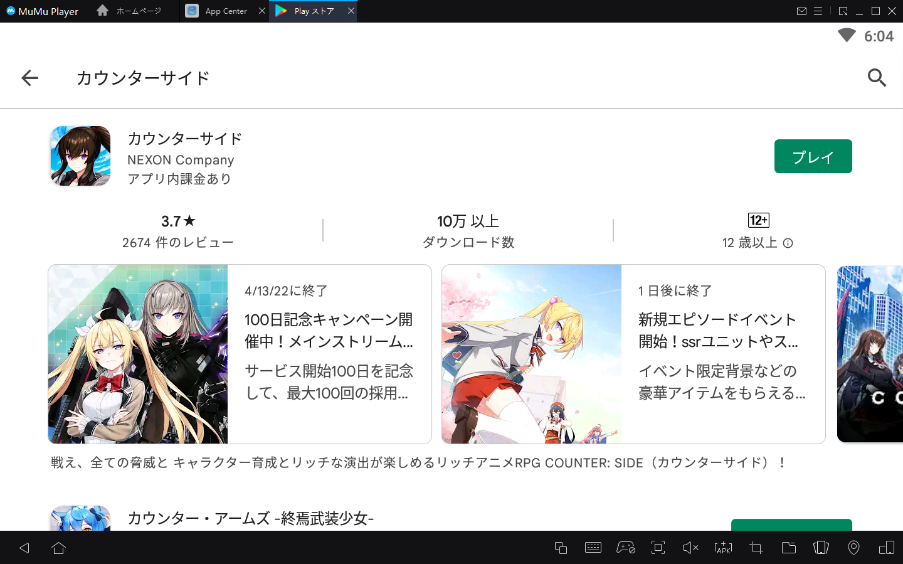Click the window shrink mode icon
903x564 pixels.
[x=843, y=11]
